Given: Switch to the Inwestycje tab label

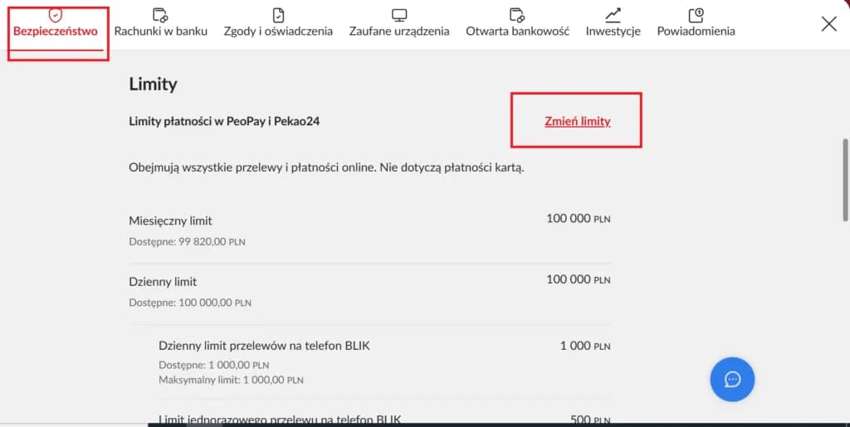Looking at the screenshot, I should point(613,32).
